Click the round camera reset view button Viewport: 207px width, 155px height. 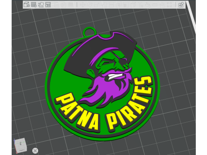click(x=35, y=151)
